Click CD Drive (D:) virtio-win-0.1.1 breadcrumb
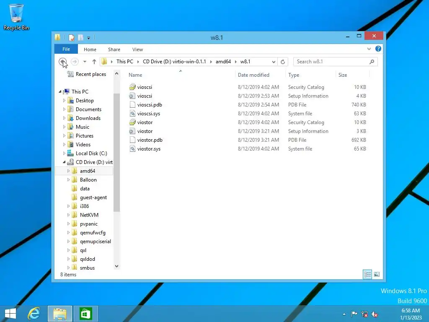 174,62
